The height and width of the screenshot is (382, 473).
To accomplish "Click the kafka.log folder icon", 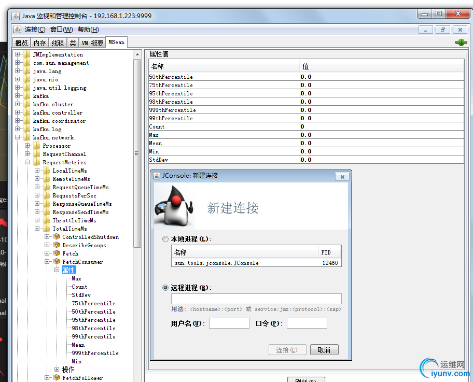I will pos(27,129).
